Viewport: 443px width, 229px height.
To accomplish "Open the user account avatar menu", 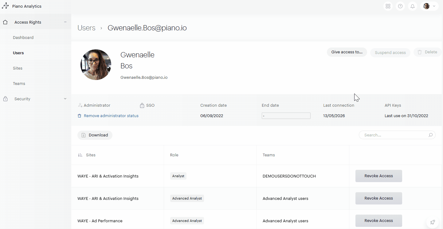I will [x=429, y=6].
